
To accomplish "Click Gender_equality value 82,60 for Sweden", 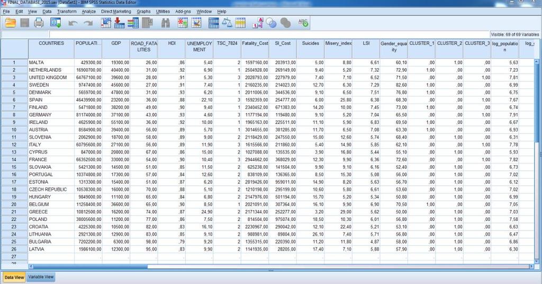I will click(x=394, y=85).
